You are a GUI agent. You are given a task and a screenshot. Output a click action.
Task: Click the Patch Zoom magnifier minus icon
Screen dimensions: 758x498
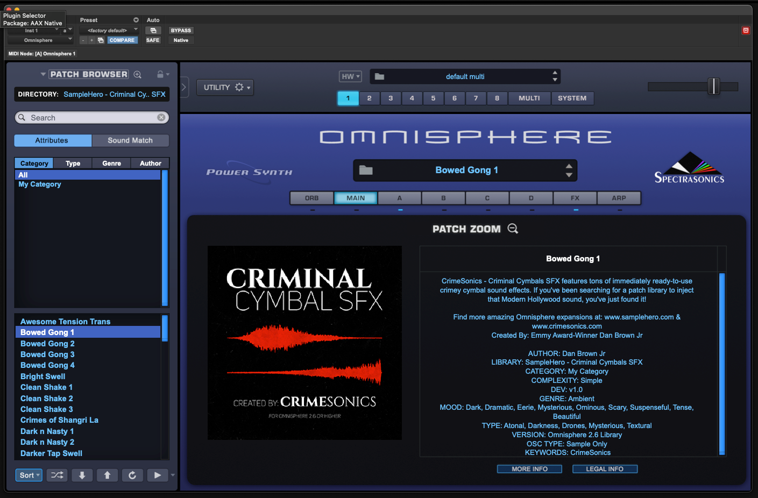[x=513, y=229]
